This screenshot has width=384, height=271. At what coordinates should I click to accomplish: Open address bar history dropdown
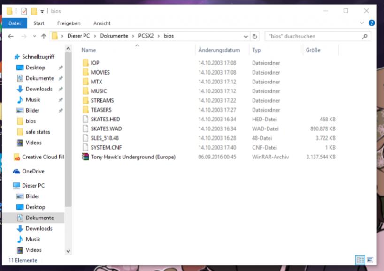point(246,37)
